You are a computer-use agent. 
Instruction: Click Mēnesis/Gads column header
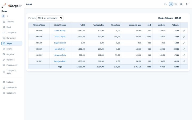point(39,25)
